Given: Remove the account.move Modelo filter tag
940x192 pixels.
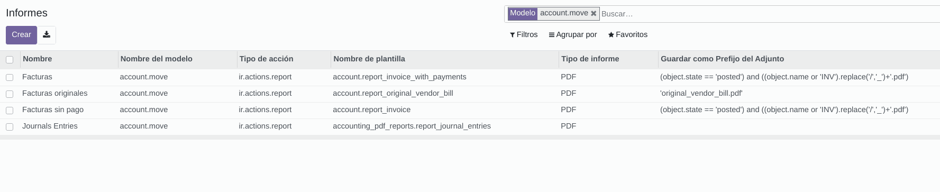Looking at the screenshot, I should coord(594,13).
